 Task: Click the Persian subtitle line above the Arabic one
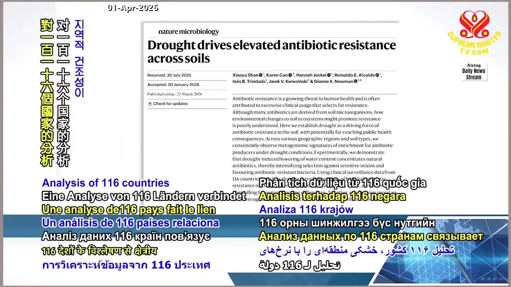357,250
